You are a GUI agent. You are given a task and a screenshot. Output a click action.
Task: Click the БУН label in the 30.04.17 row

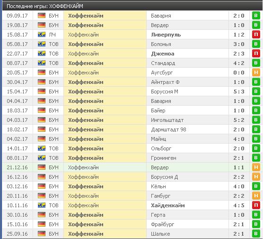tap(53, 82)
